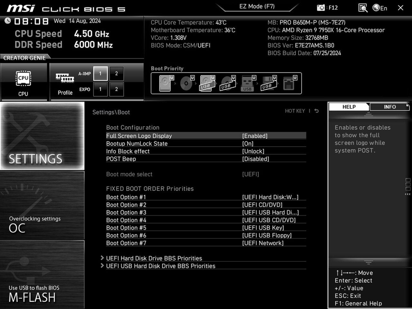Viewport: 412px width, 309px height.
Task: Click the side panel collapse arrows on the right edge
Action: tap(407, 194)
